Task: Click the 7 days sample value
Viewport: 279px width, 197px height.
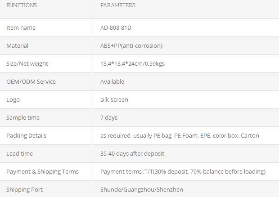Action: click(x=109, y=118)
